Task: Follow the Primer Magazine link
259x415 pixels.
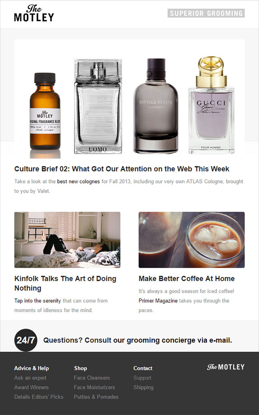Action: (158, 301)
